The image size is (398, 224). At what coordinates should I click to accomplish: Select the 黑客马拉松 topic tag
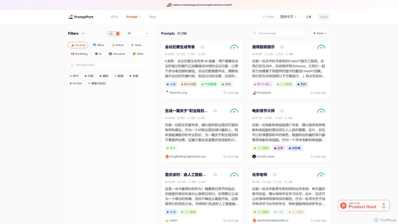click(97, 83)
